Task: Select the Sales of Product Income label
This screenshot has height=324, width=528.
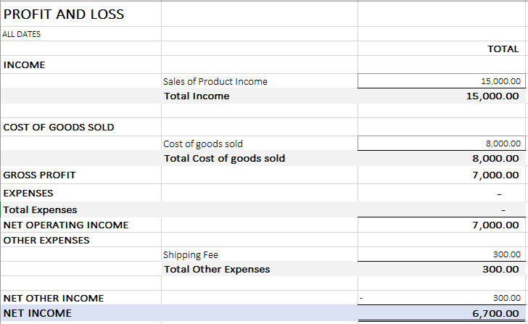Action: click(x=215, y=81)
